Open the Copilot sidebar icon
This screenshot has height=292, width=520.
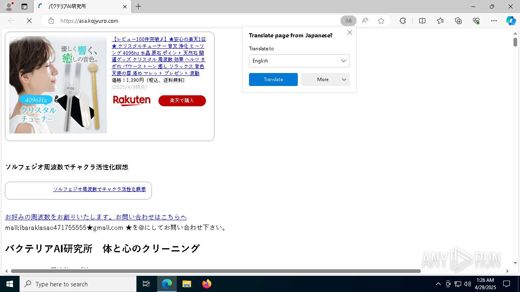(x=511, y=21)
